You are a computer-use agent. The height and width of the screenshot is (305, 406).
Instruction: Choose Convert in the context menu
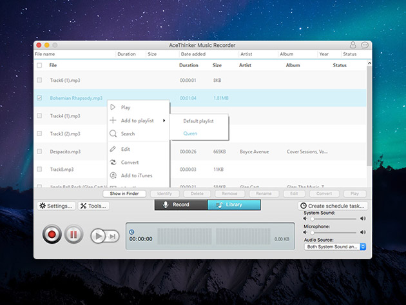pos(139,162)
